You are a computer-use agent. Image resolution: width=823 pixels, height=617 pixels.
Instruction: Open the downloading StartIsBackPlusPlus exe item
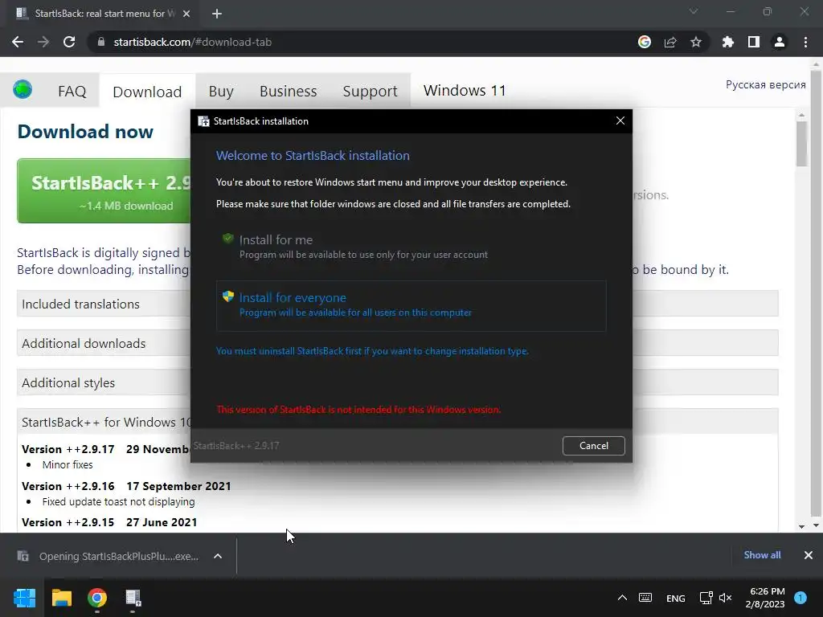(x=109, y=556)
